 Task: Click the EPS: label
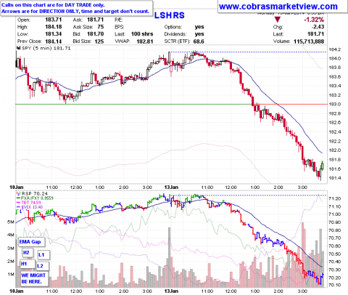(119, 27)
